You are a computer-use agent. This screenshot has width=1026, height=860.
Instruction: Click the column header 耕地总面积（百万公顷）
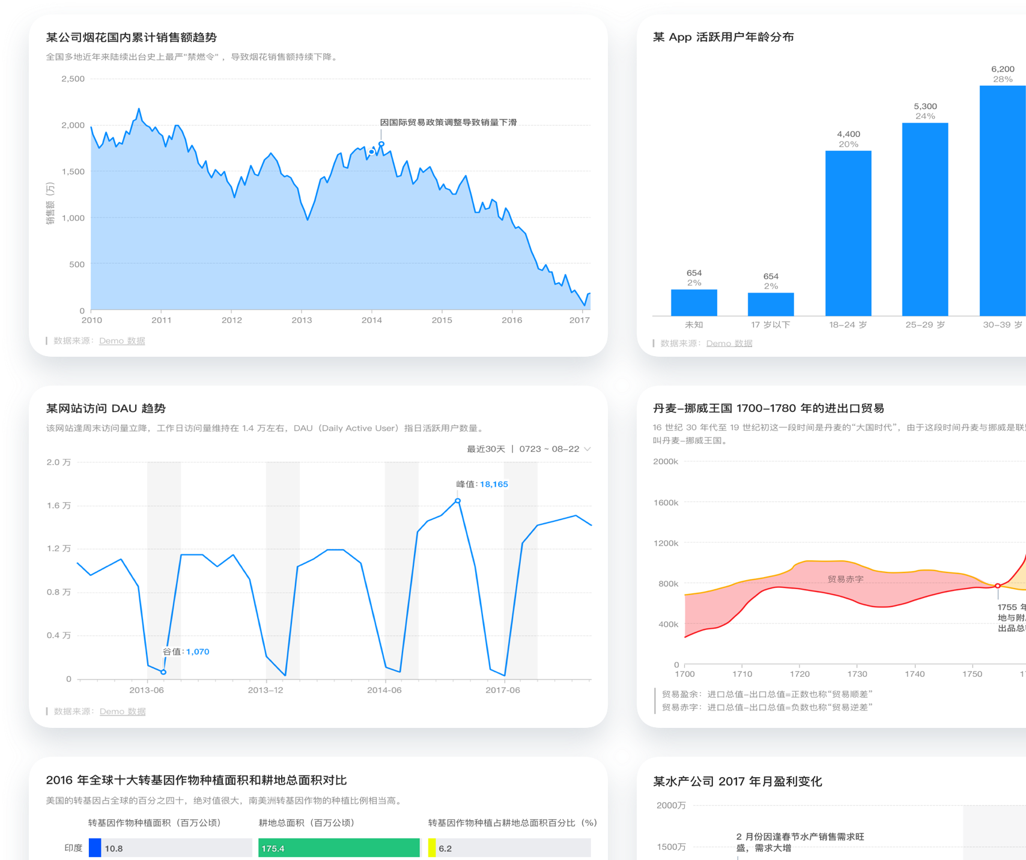click(309, 823)
